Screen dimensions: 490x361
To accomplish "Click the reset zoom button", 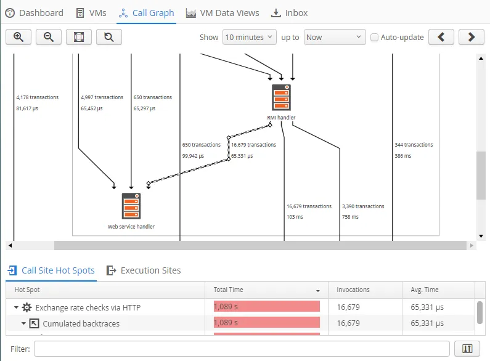I will [x=108, y=37].
